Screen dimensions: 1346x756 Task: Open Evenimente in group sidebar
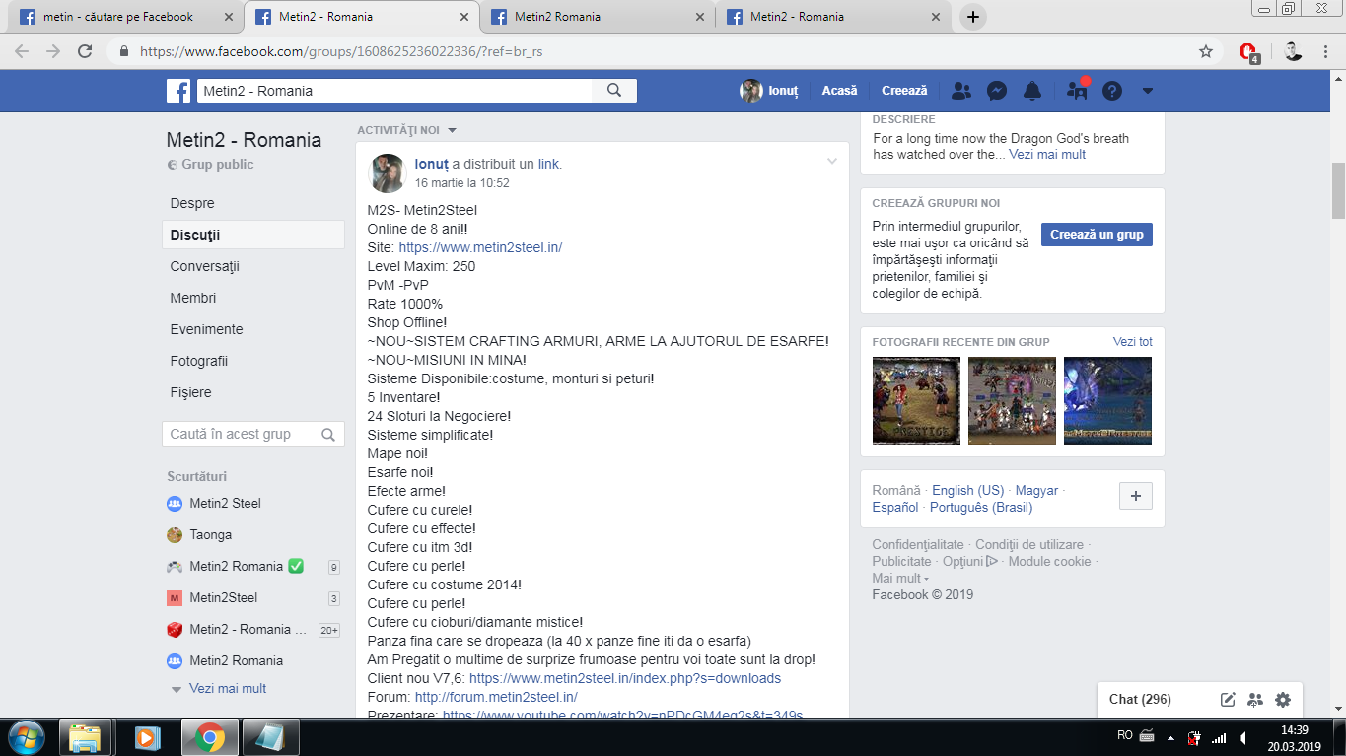click(x=253, y=329)
